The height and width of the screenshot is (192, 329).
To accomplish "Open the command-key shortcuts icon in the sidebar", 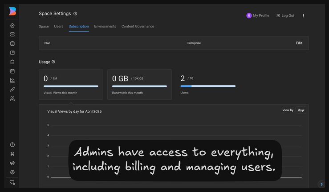I will (12, 154).
